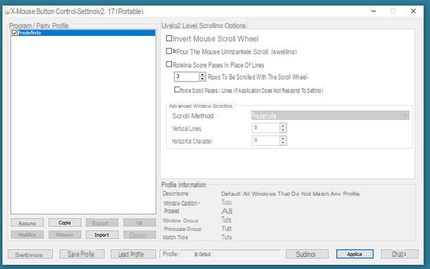Click the Modifica button
This screenshot has height=269, width=430.
[27, 234]
